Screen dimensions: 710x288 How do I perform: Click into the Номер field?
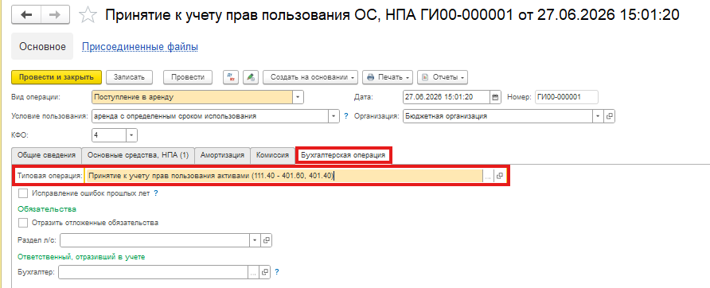(x=567, y=97)
